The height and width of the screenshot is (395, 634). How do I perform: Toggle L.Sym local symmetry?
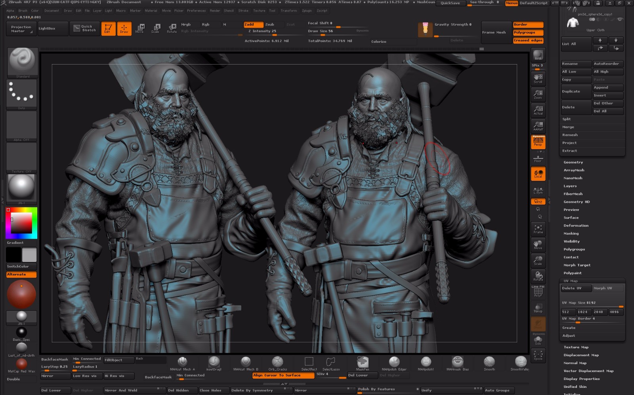[538, 190]
